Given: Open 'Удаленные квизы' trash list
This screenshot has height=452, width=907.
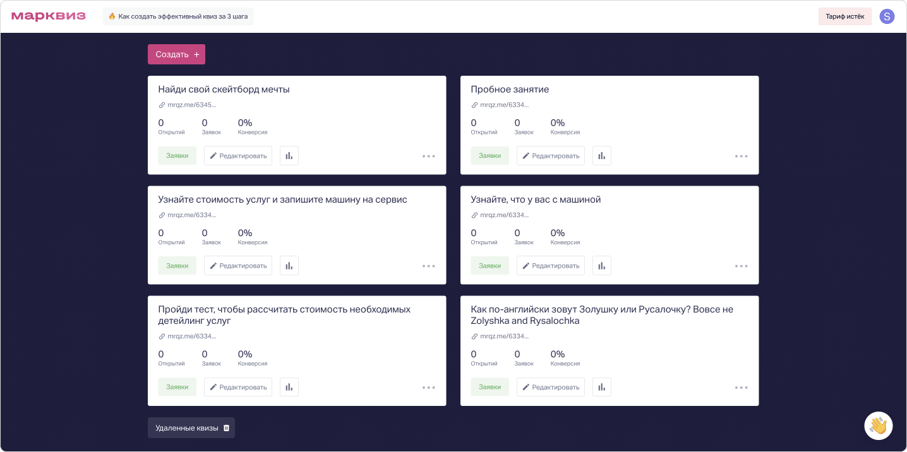Looking at the screenshot, I should click(x=191, y=428).
